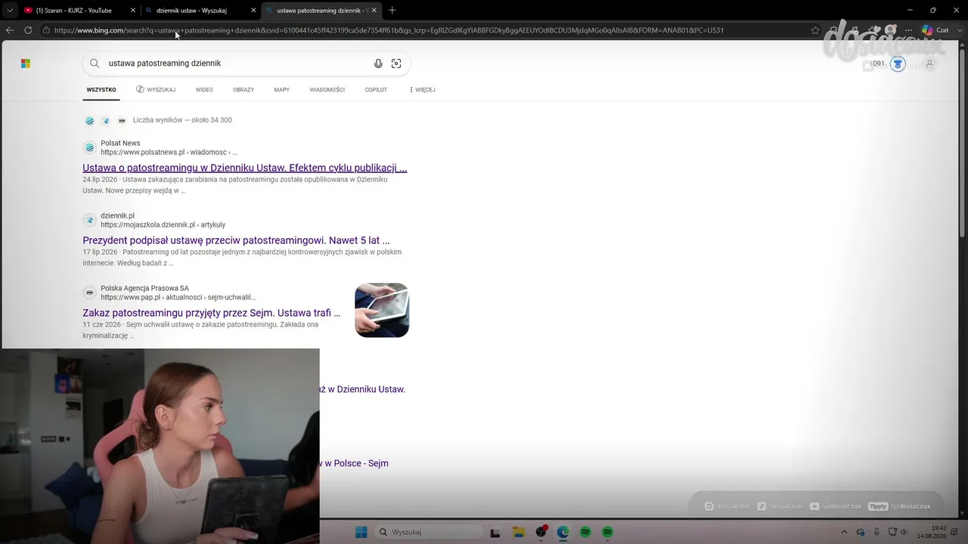968x544 pixels.
Task: Open the second Spotify taskbar icon
Action: 607,532
